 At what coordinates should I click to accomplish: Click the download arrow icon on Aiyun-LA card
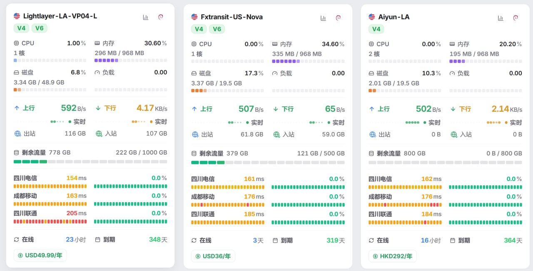453,109
